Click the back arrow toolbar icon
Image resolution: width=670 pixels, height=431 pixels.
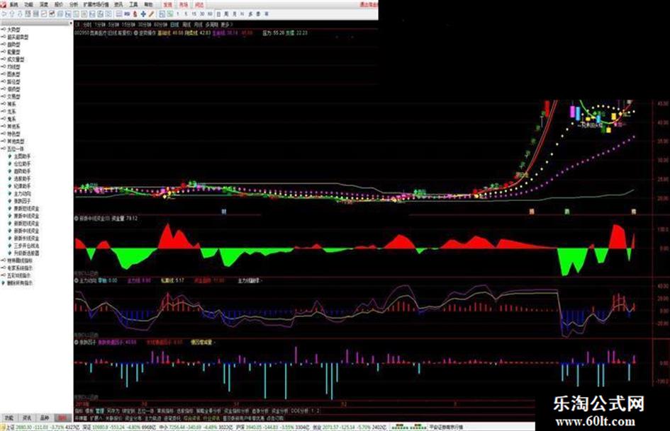pyautogui.click(x=4, y=14)
